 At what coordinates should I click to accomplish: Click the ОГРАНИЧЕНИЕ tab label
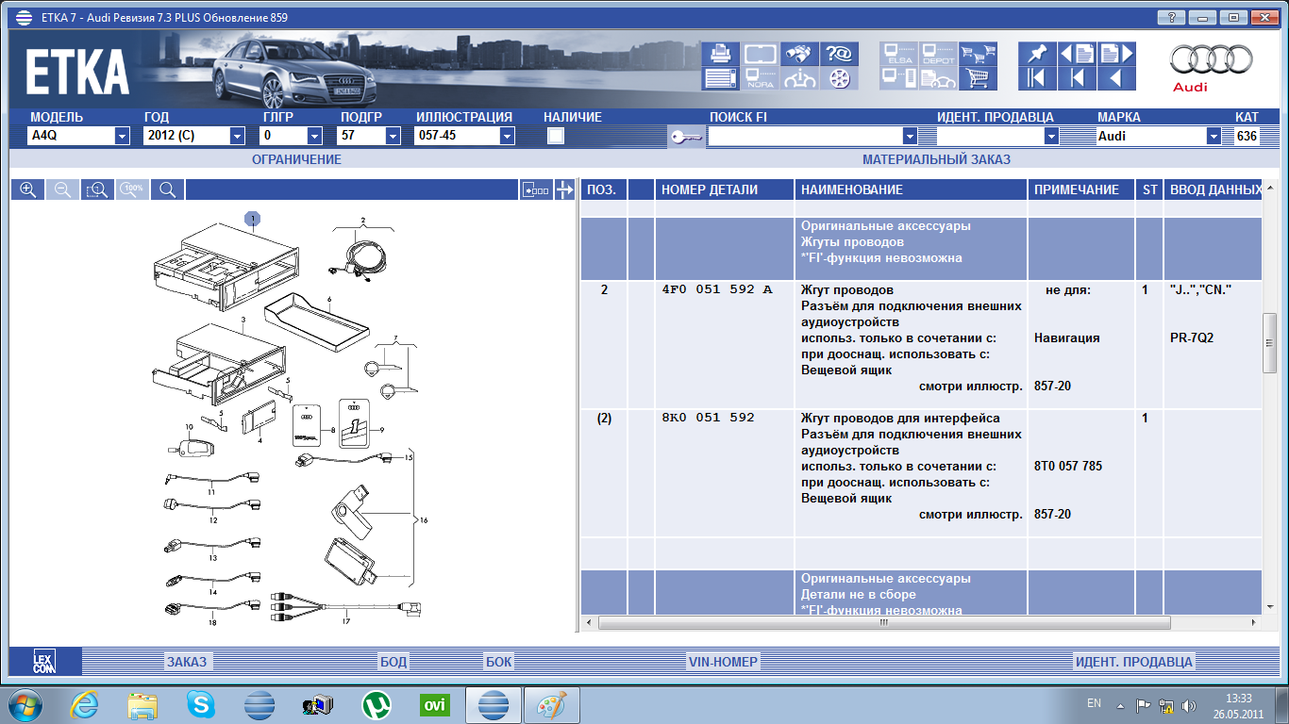[x=296, y=159]
